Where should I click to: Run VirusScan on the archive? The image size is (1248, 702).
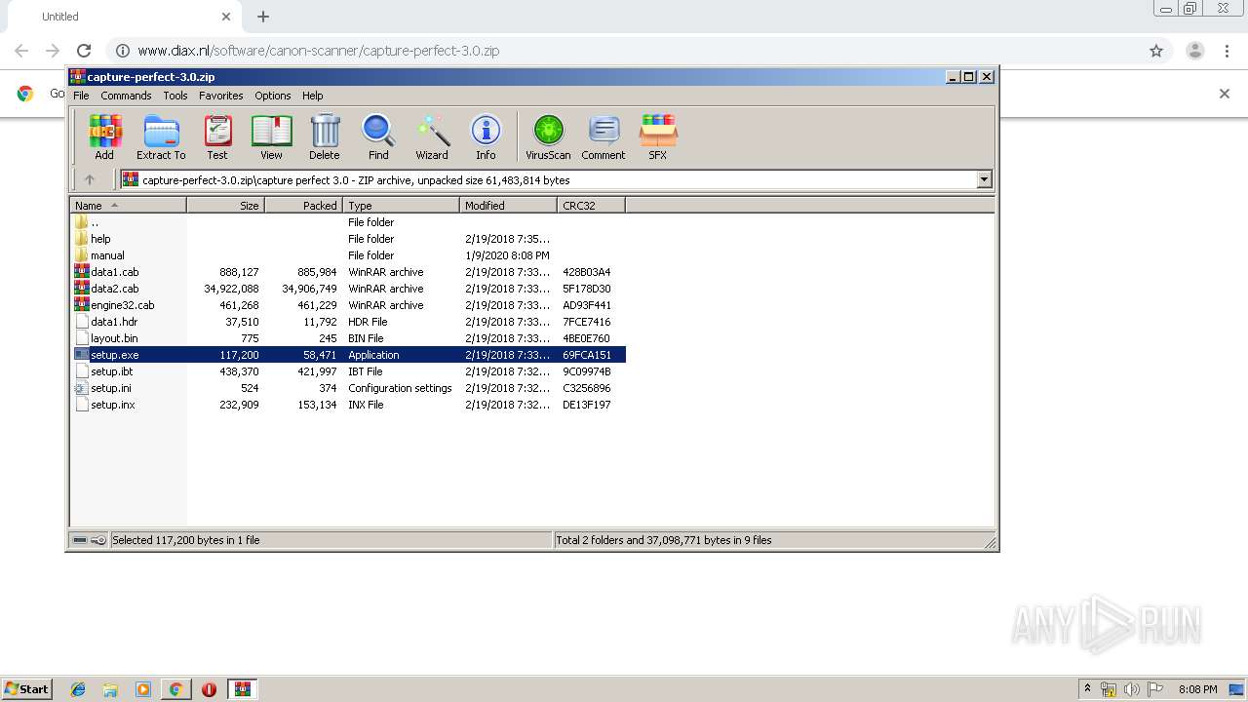[548, 136]
